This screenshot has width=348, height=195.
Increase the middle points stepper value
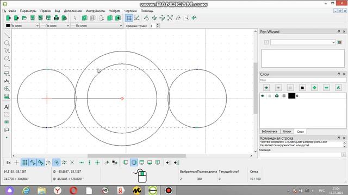(x=158, y=24)
